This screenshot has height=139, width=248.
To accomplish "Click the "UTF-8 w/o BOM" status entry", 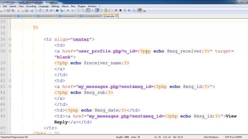I will click(x=233, y=137).
